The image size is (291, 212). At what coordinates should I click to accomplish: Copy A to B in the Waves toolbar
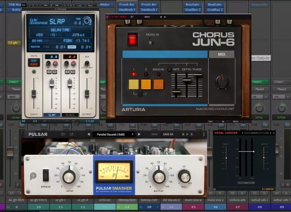[x=68, y=5]
